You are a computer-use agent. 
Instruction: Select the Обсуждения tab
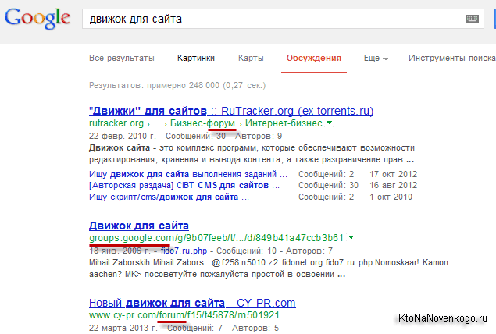(x=314, y=59)
